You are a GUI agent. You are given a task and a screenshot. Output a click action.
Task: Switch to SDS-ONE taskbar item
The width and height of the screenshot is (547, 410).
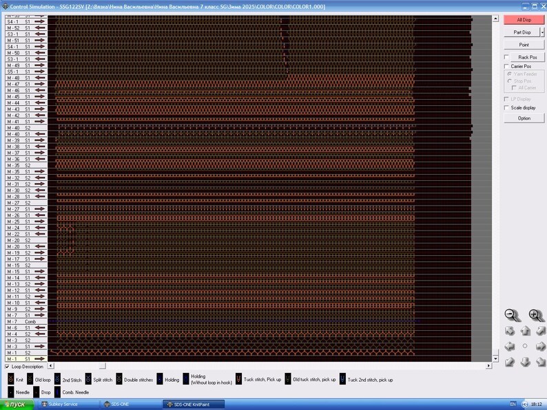131,404
